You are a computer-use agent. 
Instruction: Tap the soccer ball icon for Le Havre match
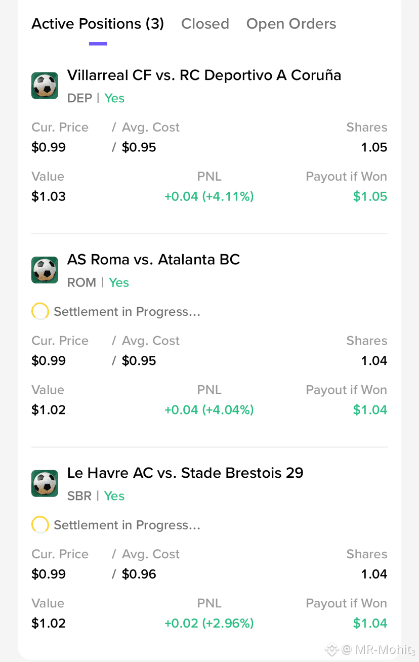45,483
